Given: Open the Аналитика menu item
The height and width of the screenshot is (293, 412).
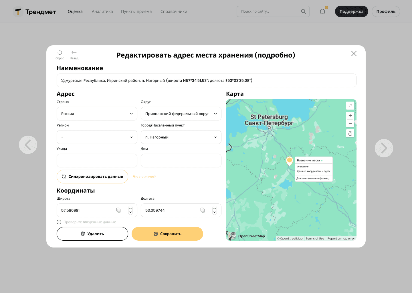Looking at the screenshot, I should (x=102, y=11).
